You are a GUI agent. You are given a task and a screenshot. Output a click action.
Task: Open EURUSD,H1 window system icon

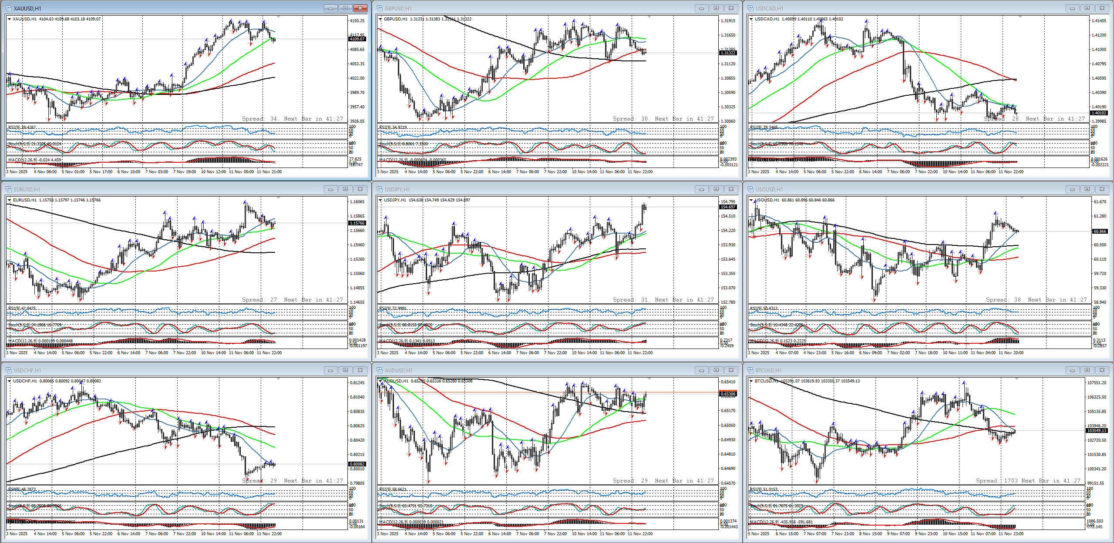tap(9, 189)
